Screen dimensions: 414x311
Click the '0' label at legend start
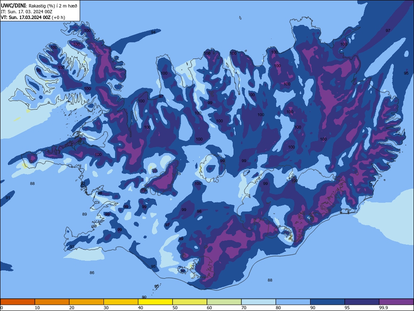[x=2, y=308]
